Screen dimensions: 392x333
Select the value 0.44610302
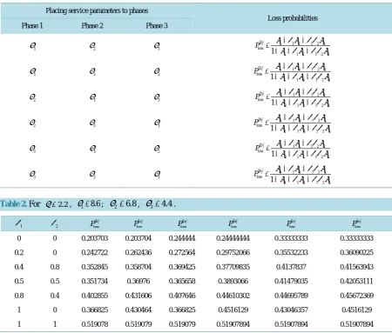[x=233, y=296]
